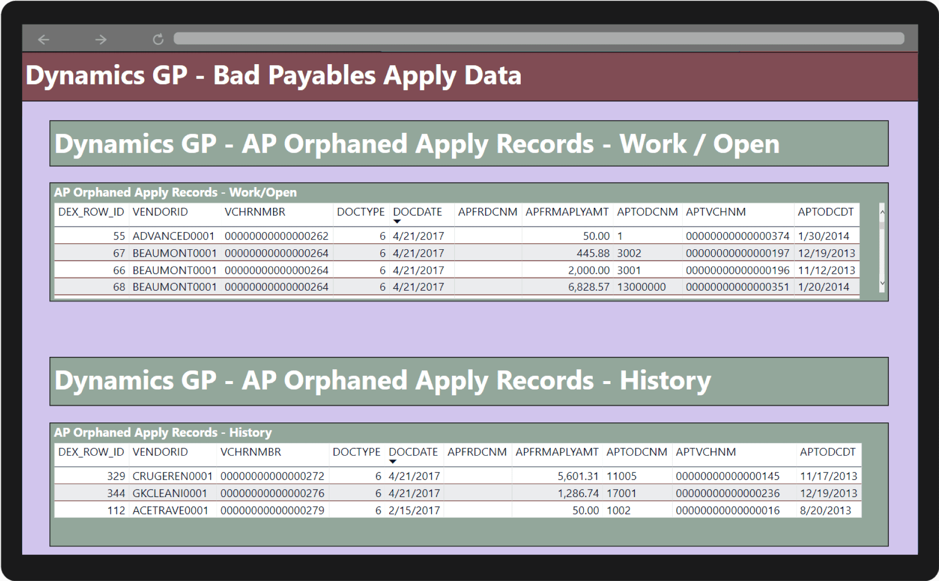
Task: Click date 1/30/2014 cell
Action: [x=823, y=236]
